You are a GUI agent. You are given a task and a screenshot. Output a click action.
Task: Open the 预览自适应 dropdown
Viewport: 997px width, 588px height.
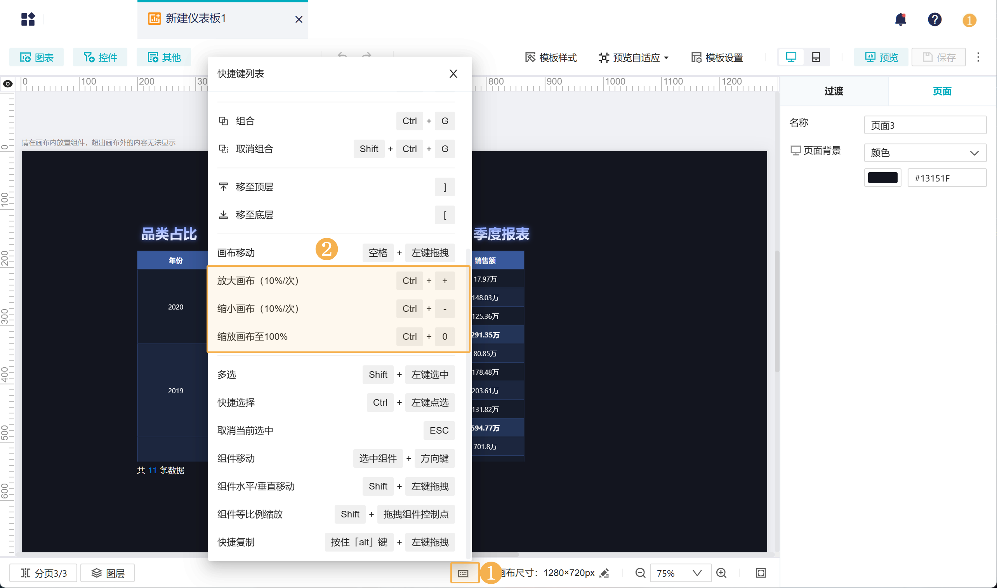634,58
